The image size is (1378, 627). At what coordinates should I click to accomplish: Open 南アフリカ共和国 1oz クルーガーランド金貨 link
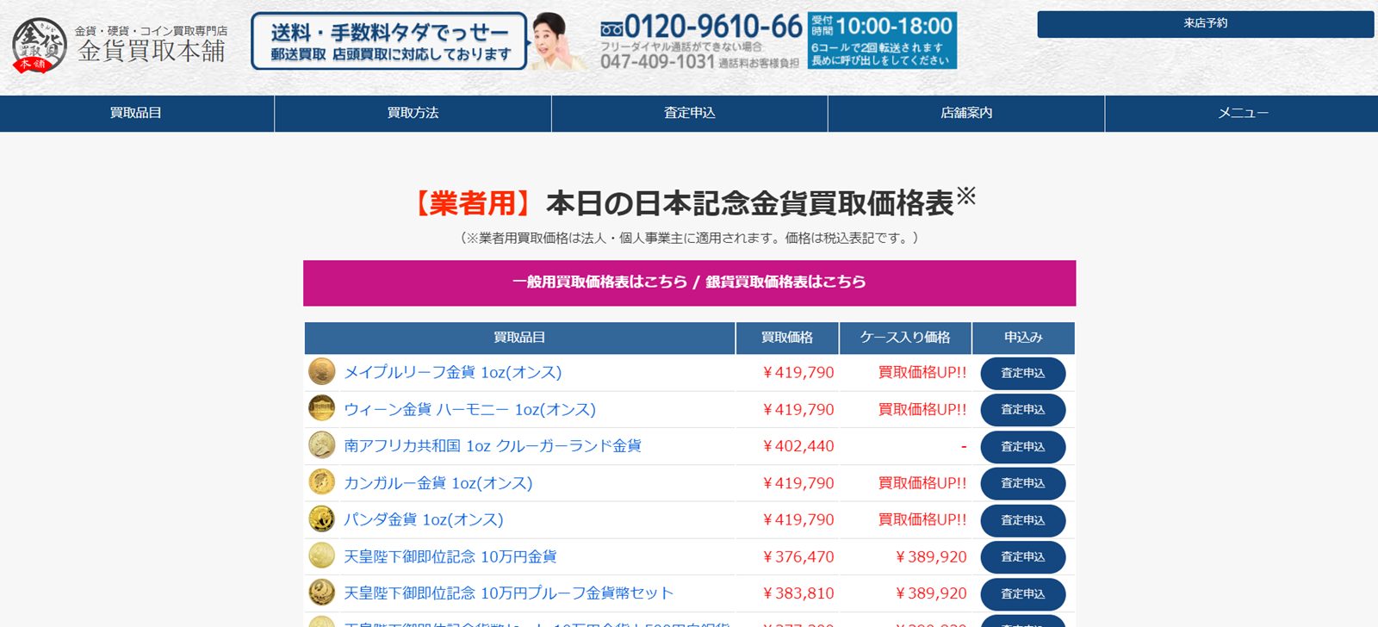coord(493,446)
